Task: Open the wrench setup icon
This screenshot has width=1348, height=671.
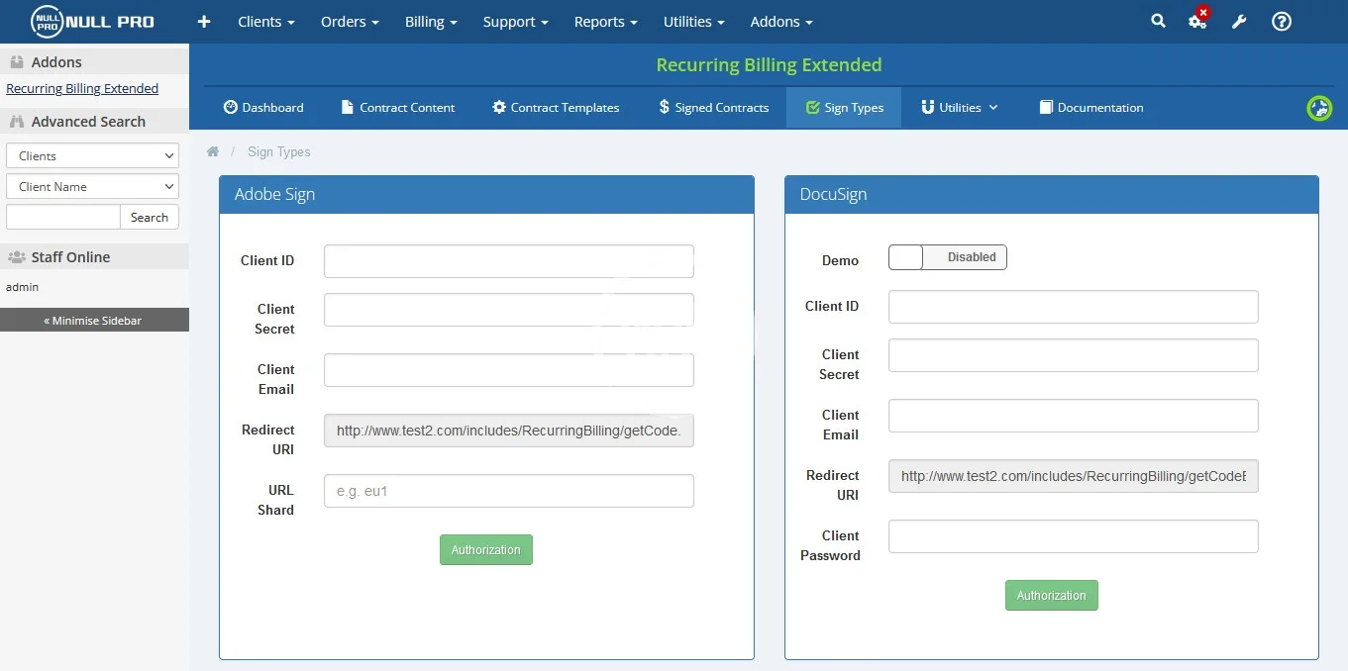Action: (x=1239, y=22)
